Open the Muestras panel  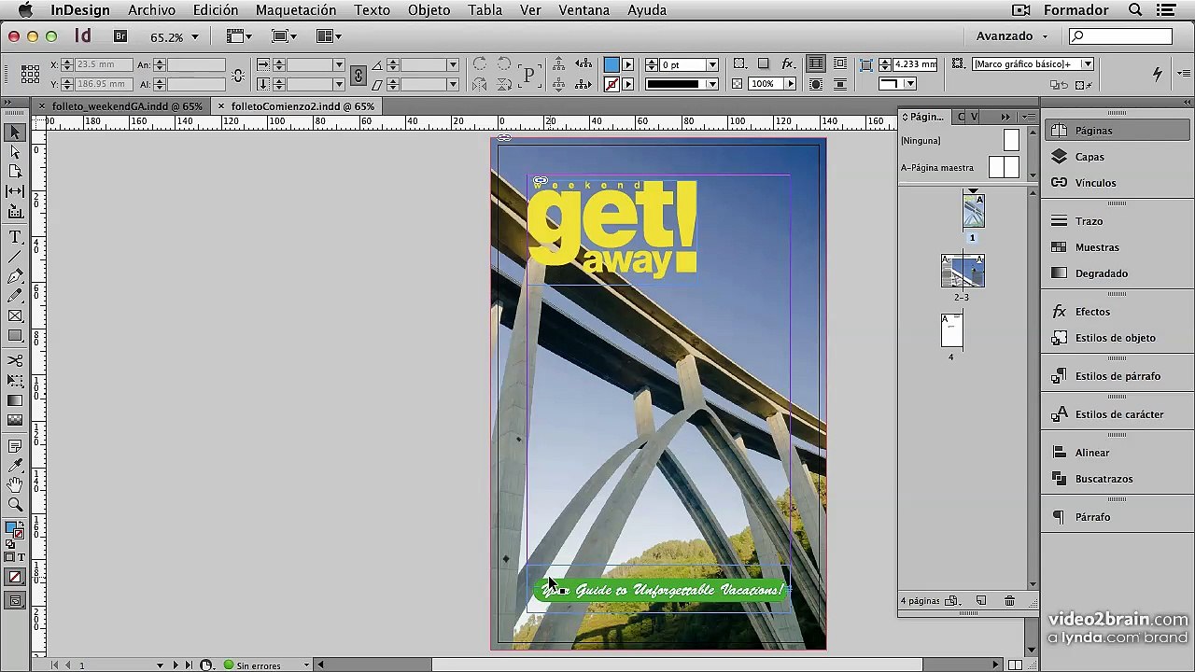point(1117,247)
